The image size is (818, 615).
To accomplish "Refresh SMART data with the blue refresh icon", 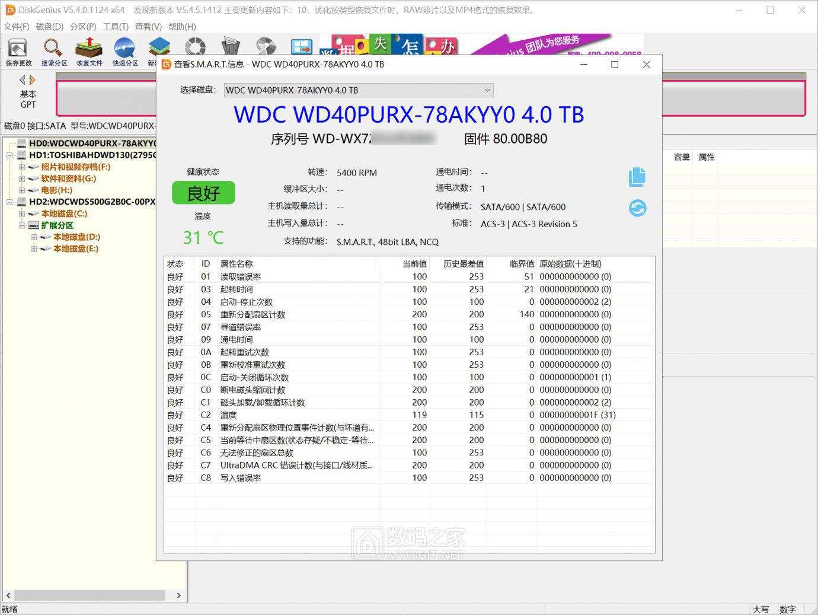I will pos(637,208).
